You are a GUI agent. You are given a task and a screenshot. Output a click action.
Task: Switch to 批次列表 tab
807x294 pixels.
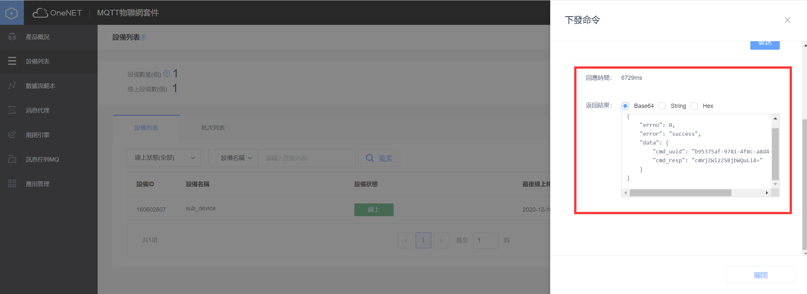click(213, 128)
